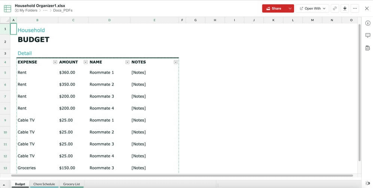Switch to the Chore Schedule sheet tab
This screenshot has width=373, height=188.
pos(44,184)
